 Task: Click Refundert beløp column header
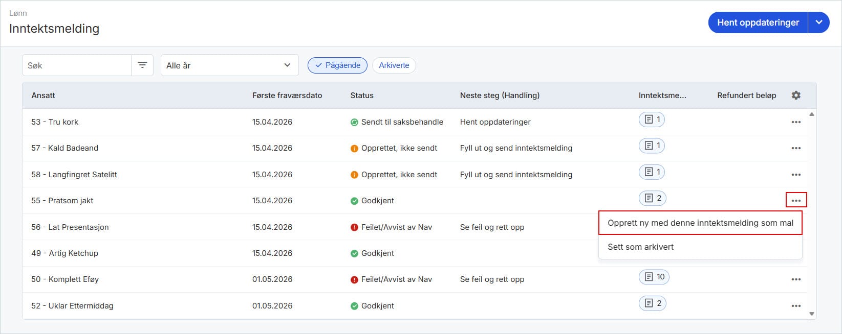[746, 96]
